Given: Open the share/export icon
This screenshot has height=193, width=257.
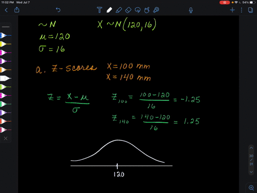Looking at the screenshot, I should [x=17, y=10].
